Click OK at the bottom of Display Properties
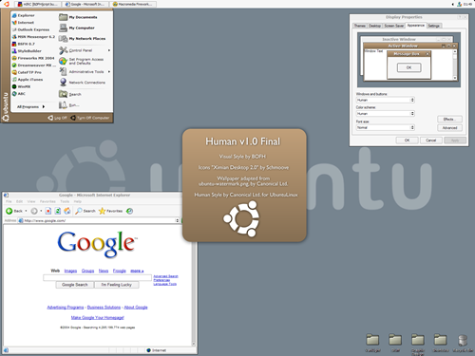Image resolution: width=475 pixels, height=356 pixels. (407, 141)
